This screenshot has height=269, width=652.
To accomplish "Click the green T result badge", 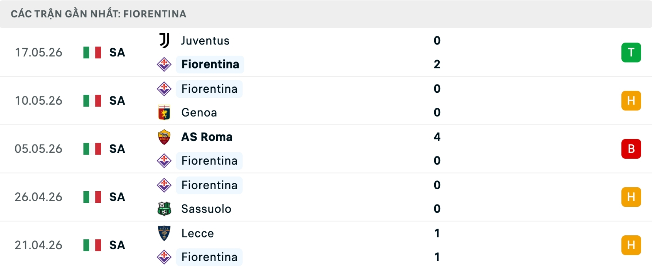I will click(631, 52).
